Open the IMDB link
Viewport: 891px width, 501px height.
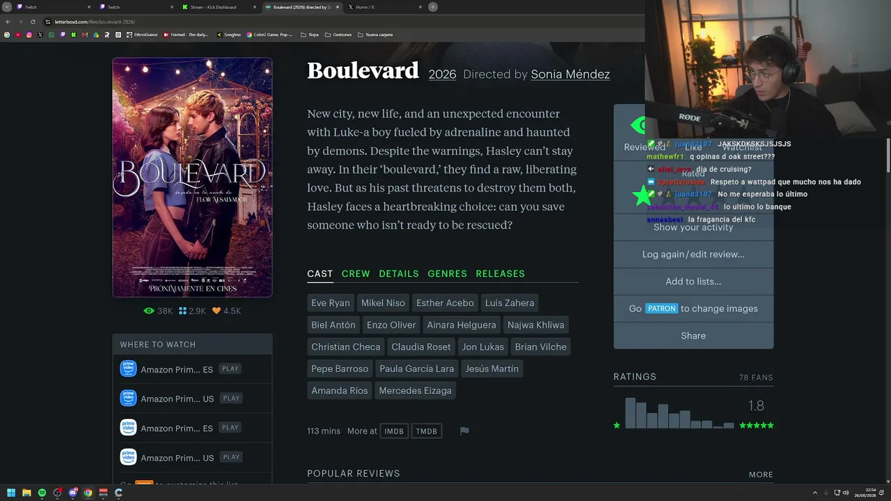pyautogui.click(x=394, y=431)
